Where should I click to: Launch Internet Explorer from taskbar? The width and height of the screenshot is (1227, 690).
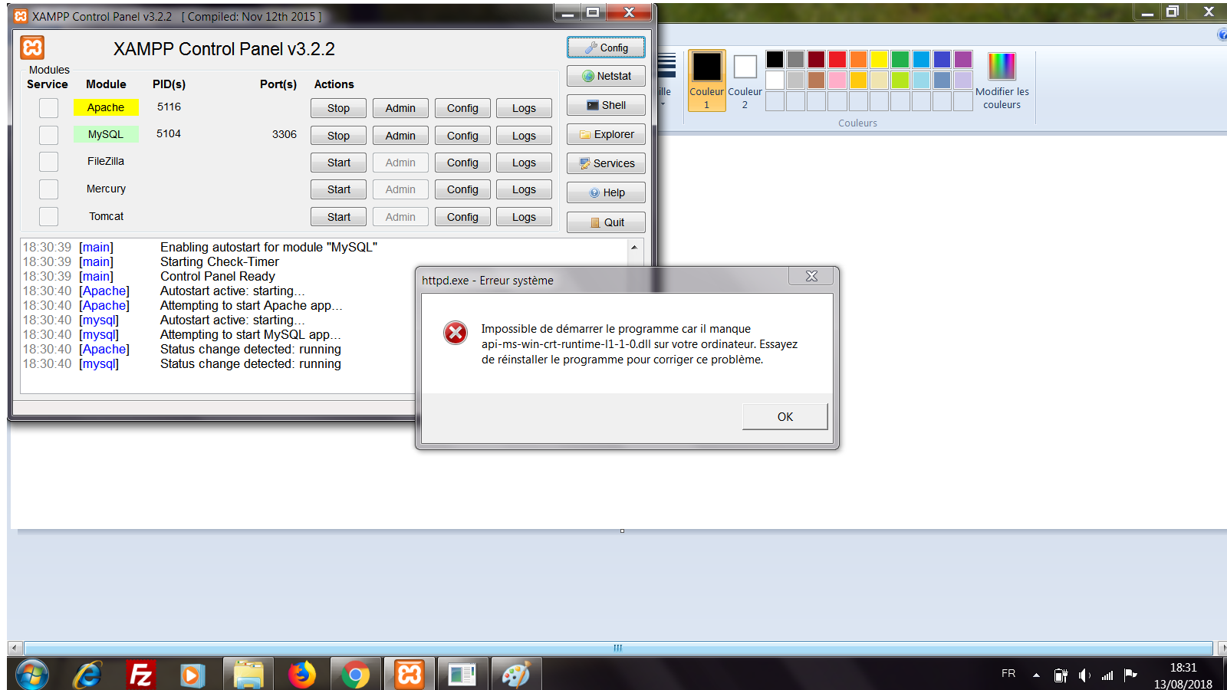87,675
